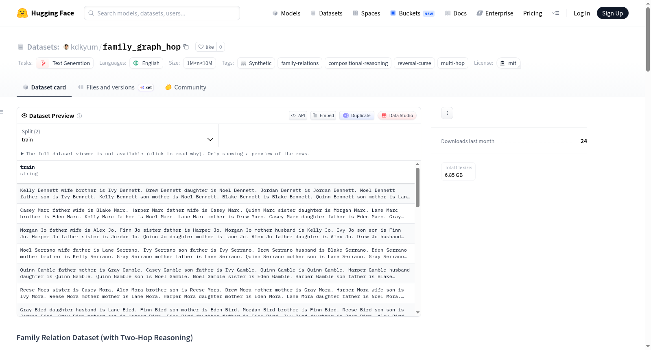The width and height of the screenshot is (651, 350).
Task: Open the Datasets page
Action: (x=326, y=13)
